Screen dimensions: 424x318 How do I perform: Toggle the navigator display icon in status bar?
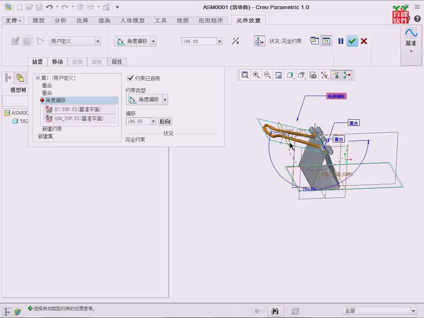tap(7, 312)
